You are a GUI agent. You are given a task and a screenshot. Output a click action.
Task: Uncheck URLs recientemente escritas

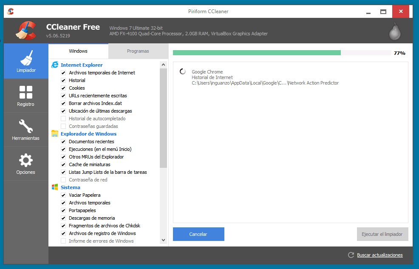[63, 96]
